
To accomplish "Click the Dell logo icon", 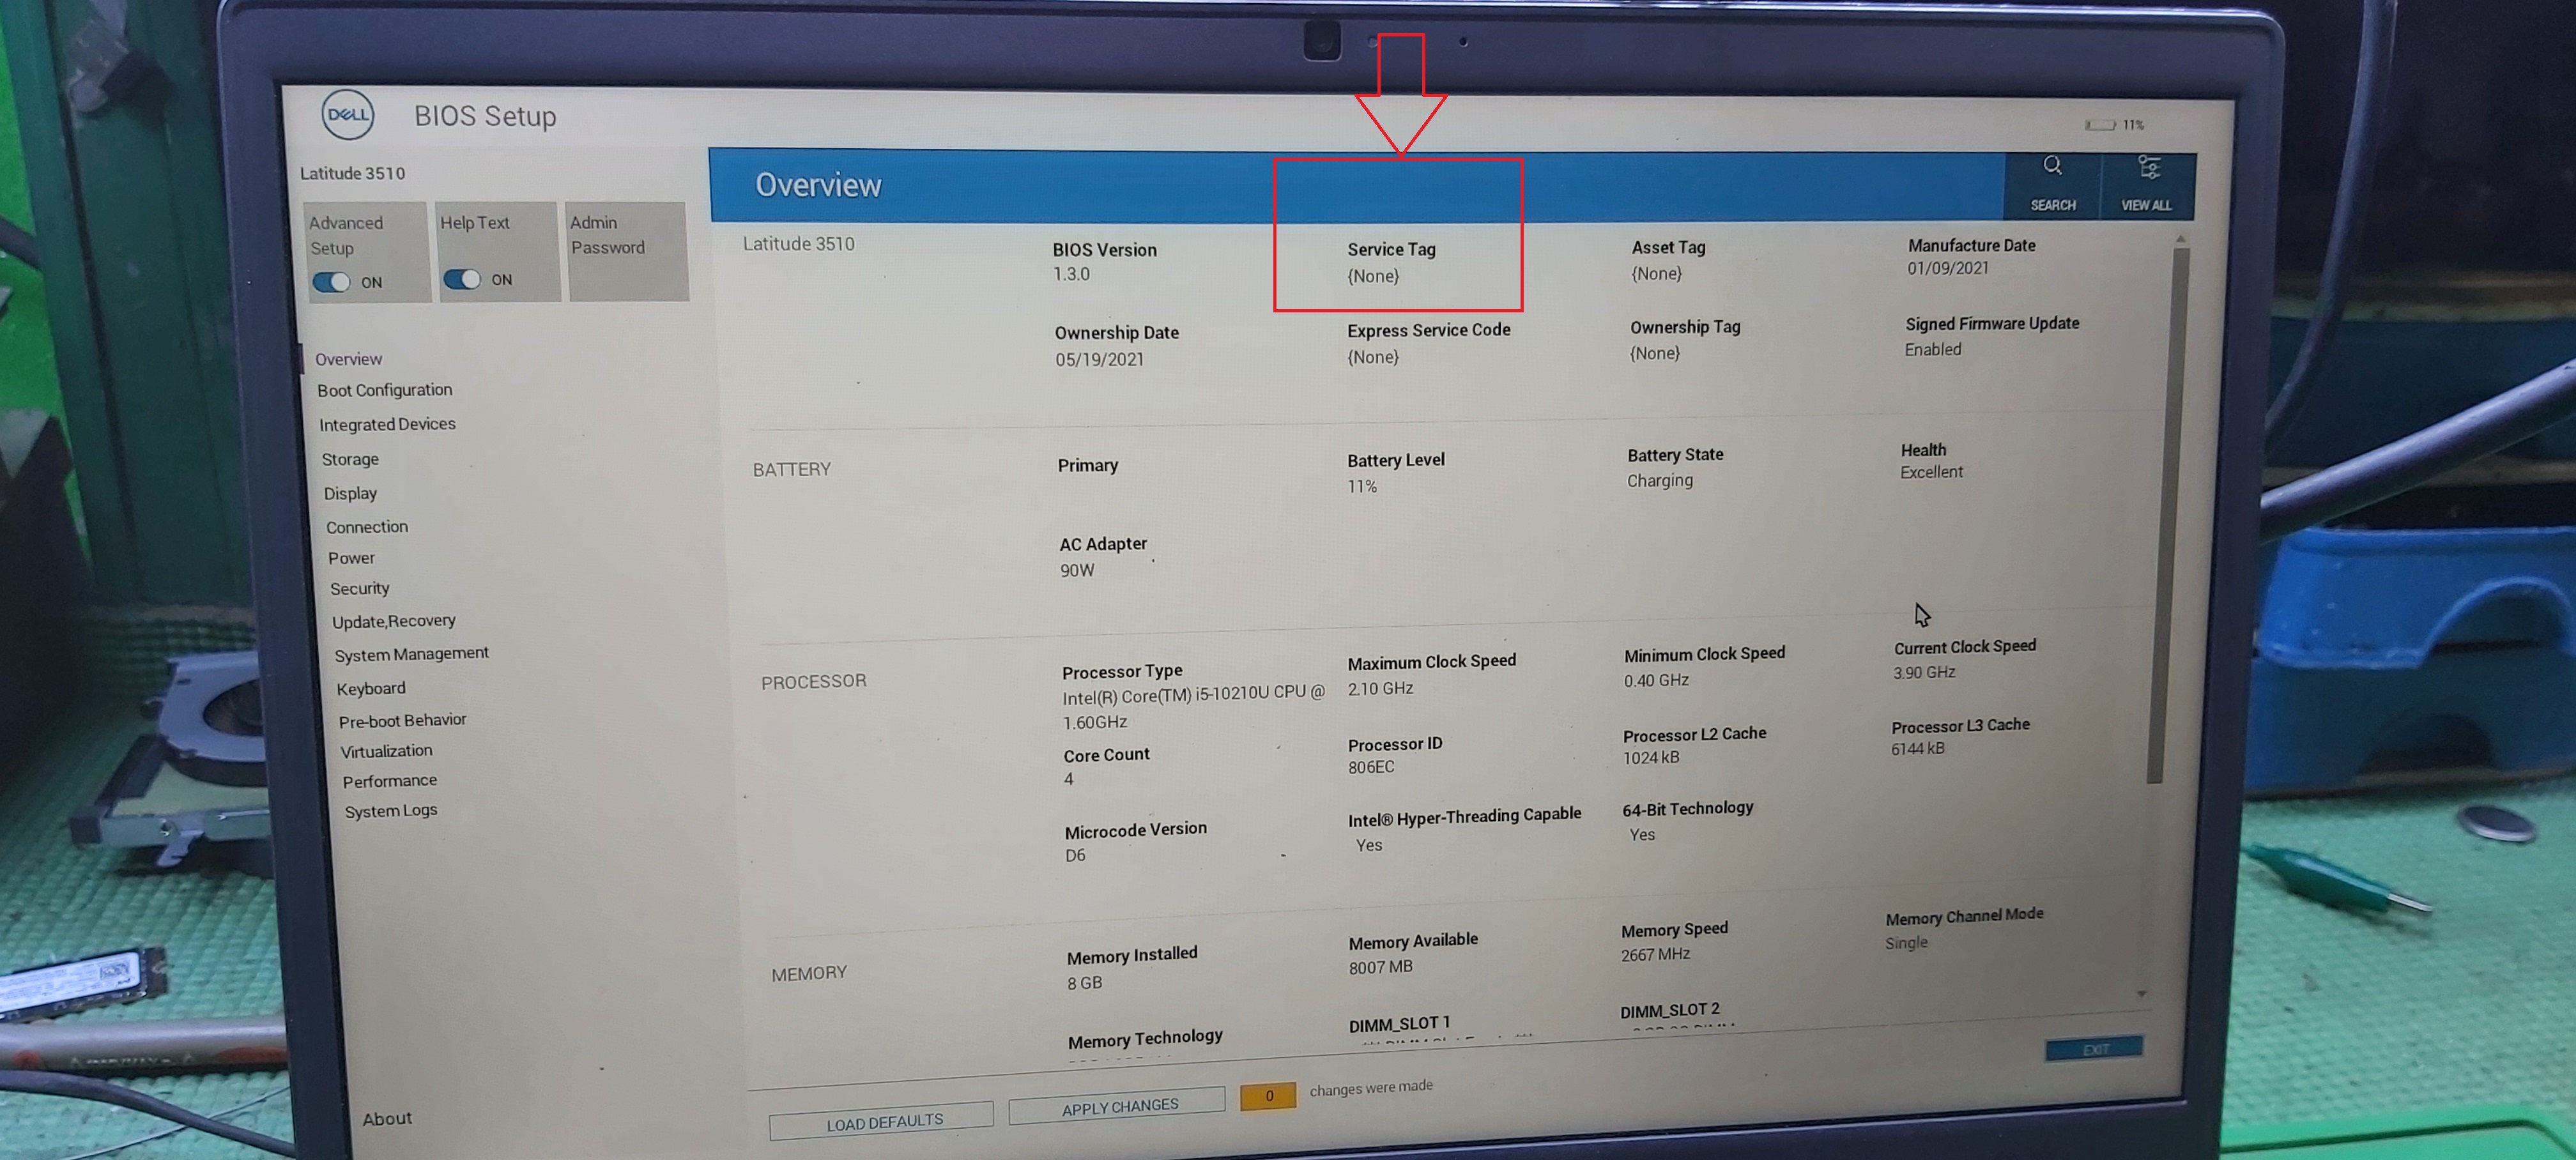I will tap(348, 115).
